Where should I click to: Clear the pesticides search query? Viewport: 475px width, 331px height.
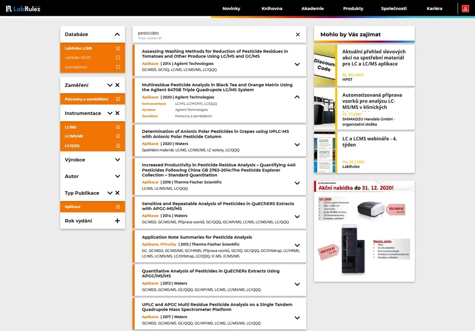coord(298,35)
